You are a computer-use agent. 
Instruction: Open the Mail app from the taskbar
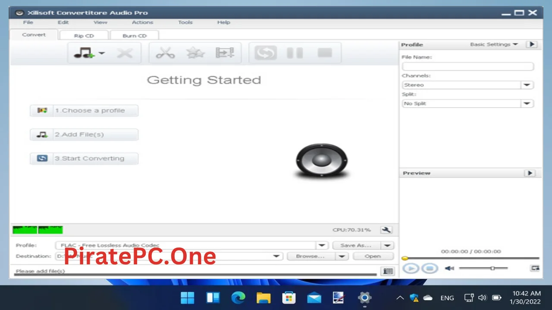click(314, 298)
